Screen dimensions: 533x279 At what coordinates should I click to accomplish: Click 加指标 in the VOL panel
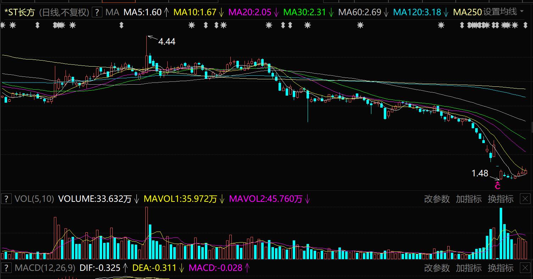pyautogui.click(x=469, y=199)
